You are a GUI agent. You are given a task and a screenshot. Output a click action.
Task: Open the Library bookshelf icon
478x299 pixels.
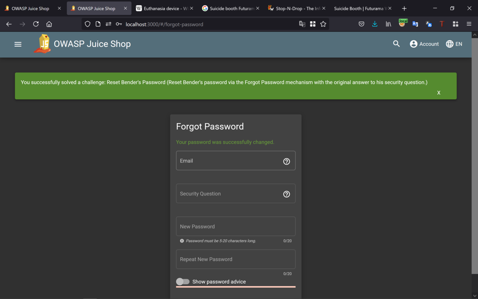pos(388,24)
